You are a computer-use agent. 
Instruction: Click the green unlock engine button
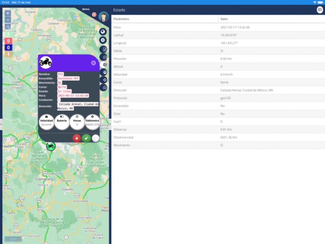(x=86, y=138)
